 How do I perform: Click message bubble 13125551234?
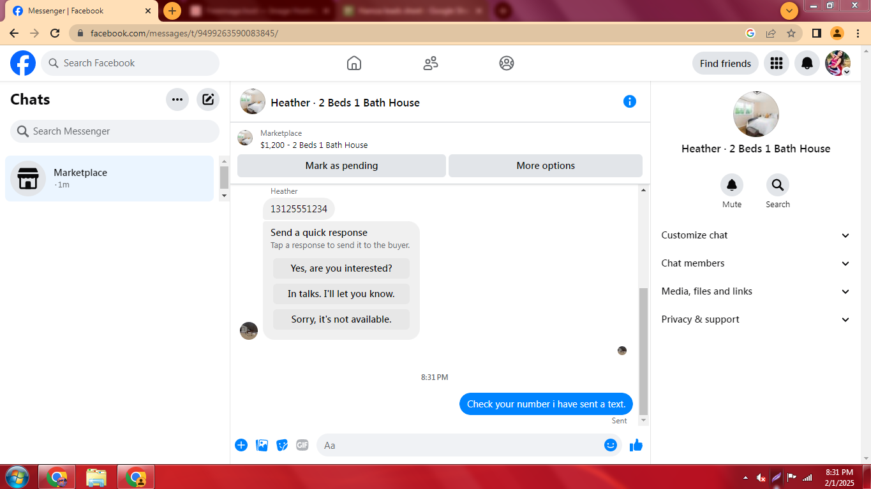click(x=299, y=209)
